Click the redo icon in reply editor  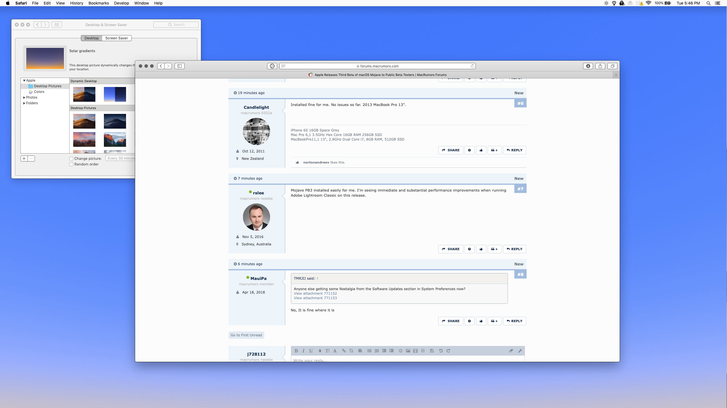[448, 351]
